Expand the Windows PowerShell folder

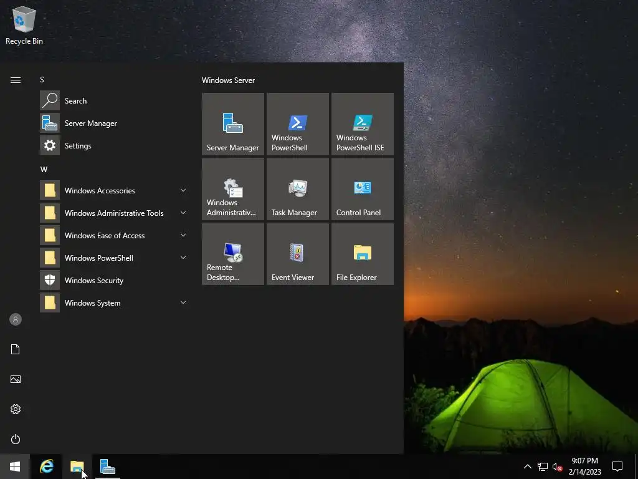coord(114,258)
